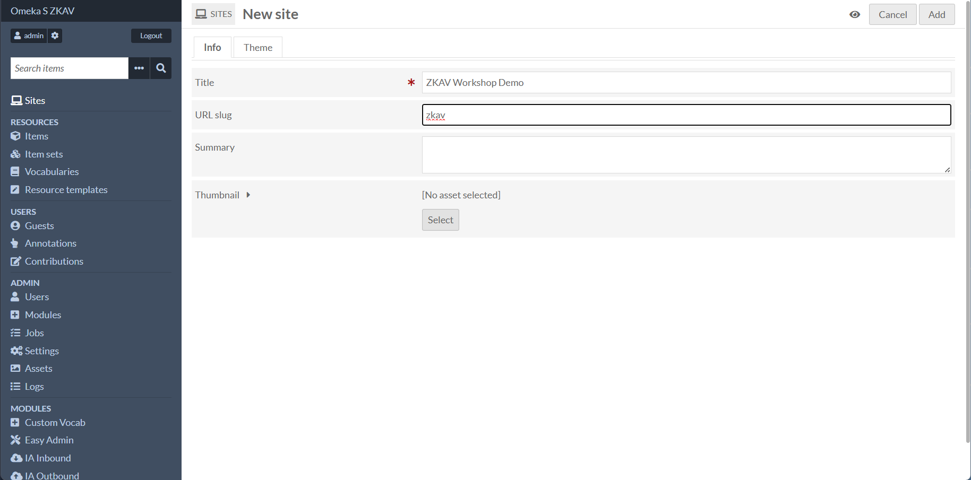Image resolution: width=971 pixels, height=480 pixels.
Task: Open the Item sets page
Action: (44, 154)
